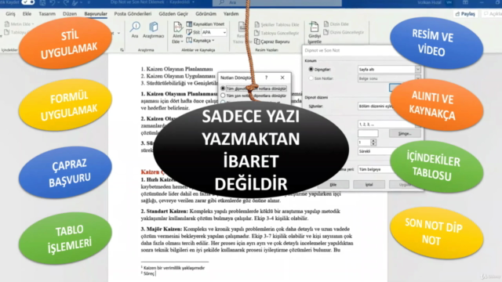The image size is (502, 282).
Task: Select the Dipnotlar radio button
Action: pos(311,69)
